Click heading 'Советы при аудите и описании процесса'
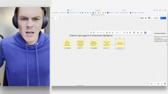Image resolution: width=168 pixels, height=94 pixels. [91, 36]
